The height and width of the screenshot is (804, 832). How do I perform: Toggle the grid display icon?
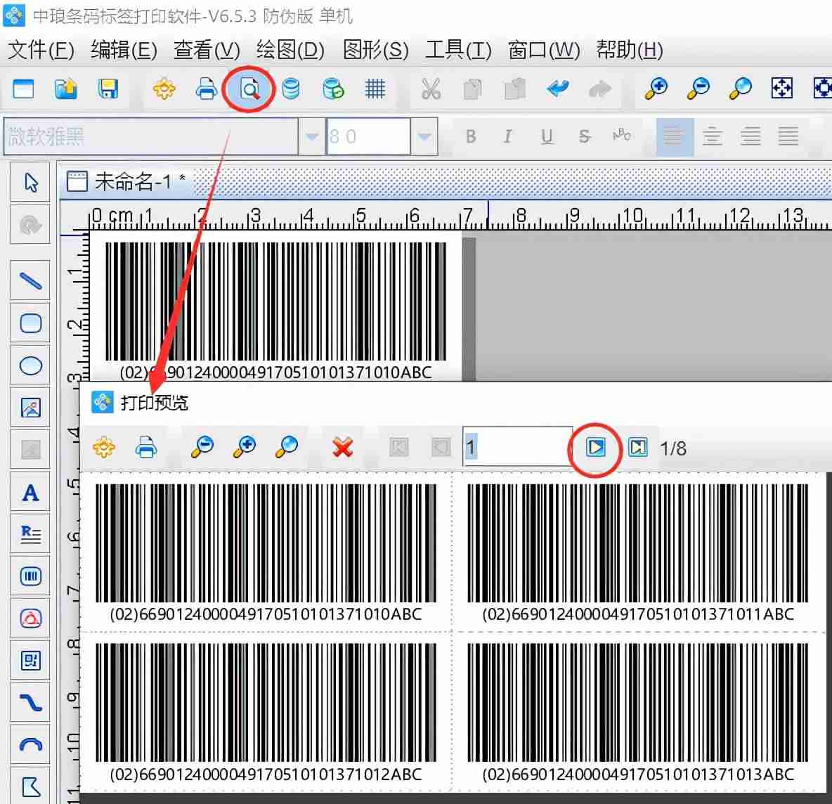point(375,89)
